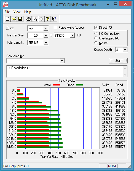Activate context help pointer icon
This screenshot has width=134, height=171.
pyautogui.click(x=54, y=19)
